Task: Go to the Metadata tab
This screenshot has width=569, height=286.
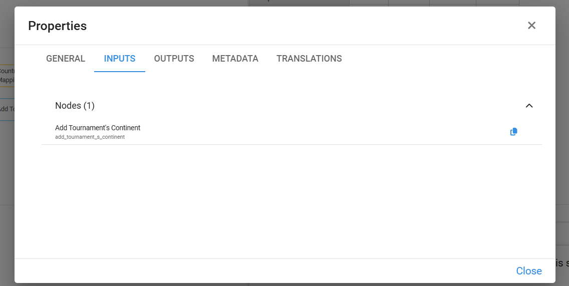Action: click(235, 59)
